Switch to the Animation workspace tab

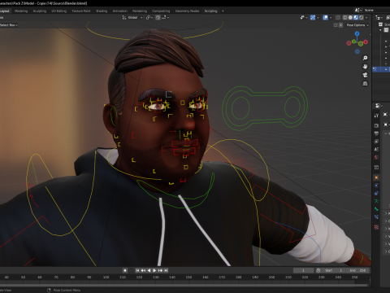(119, 11)
